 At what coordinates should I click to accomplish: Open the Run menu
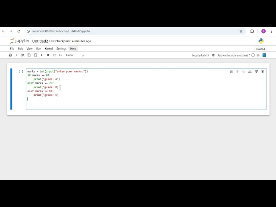pyautogui.click(x=38, y=49)
